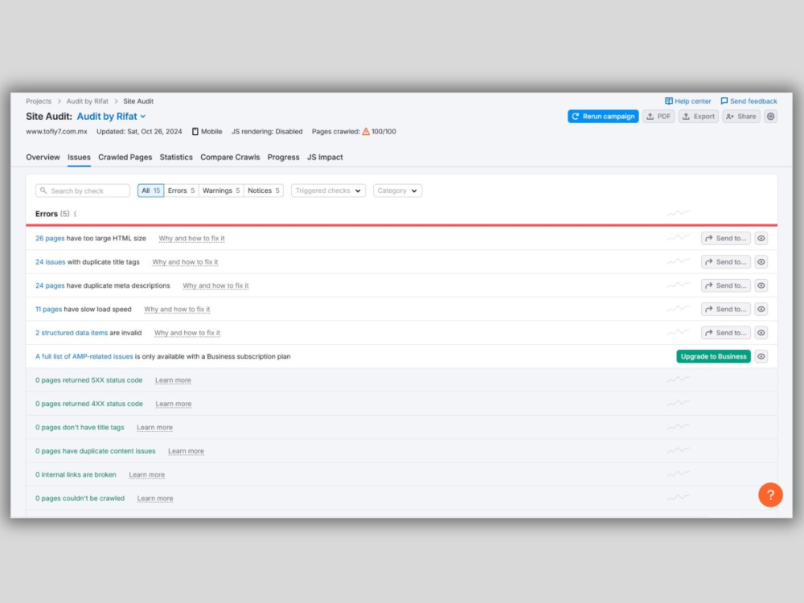Click the Mobile device icon
Viewport: 804px width, 603px height.
pyautogui.click(x=195, y=131)
